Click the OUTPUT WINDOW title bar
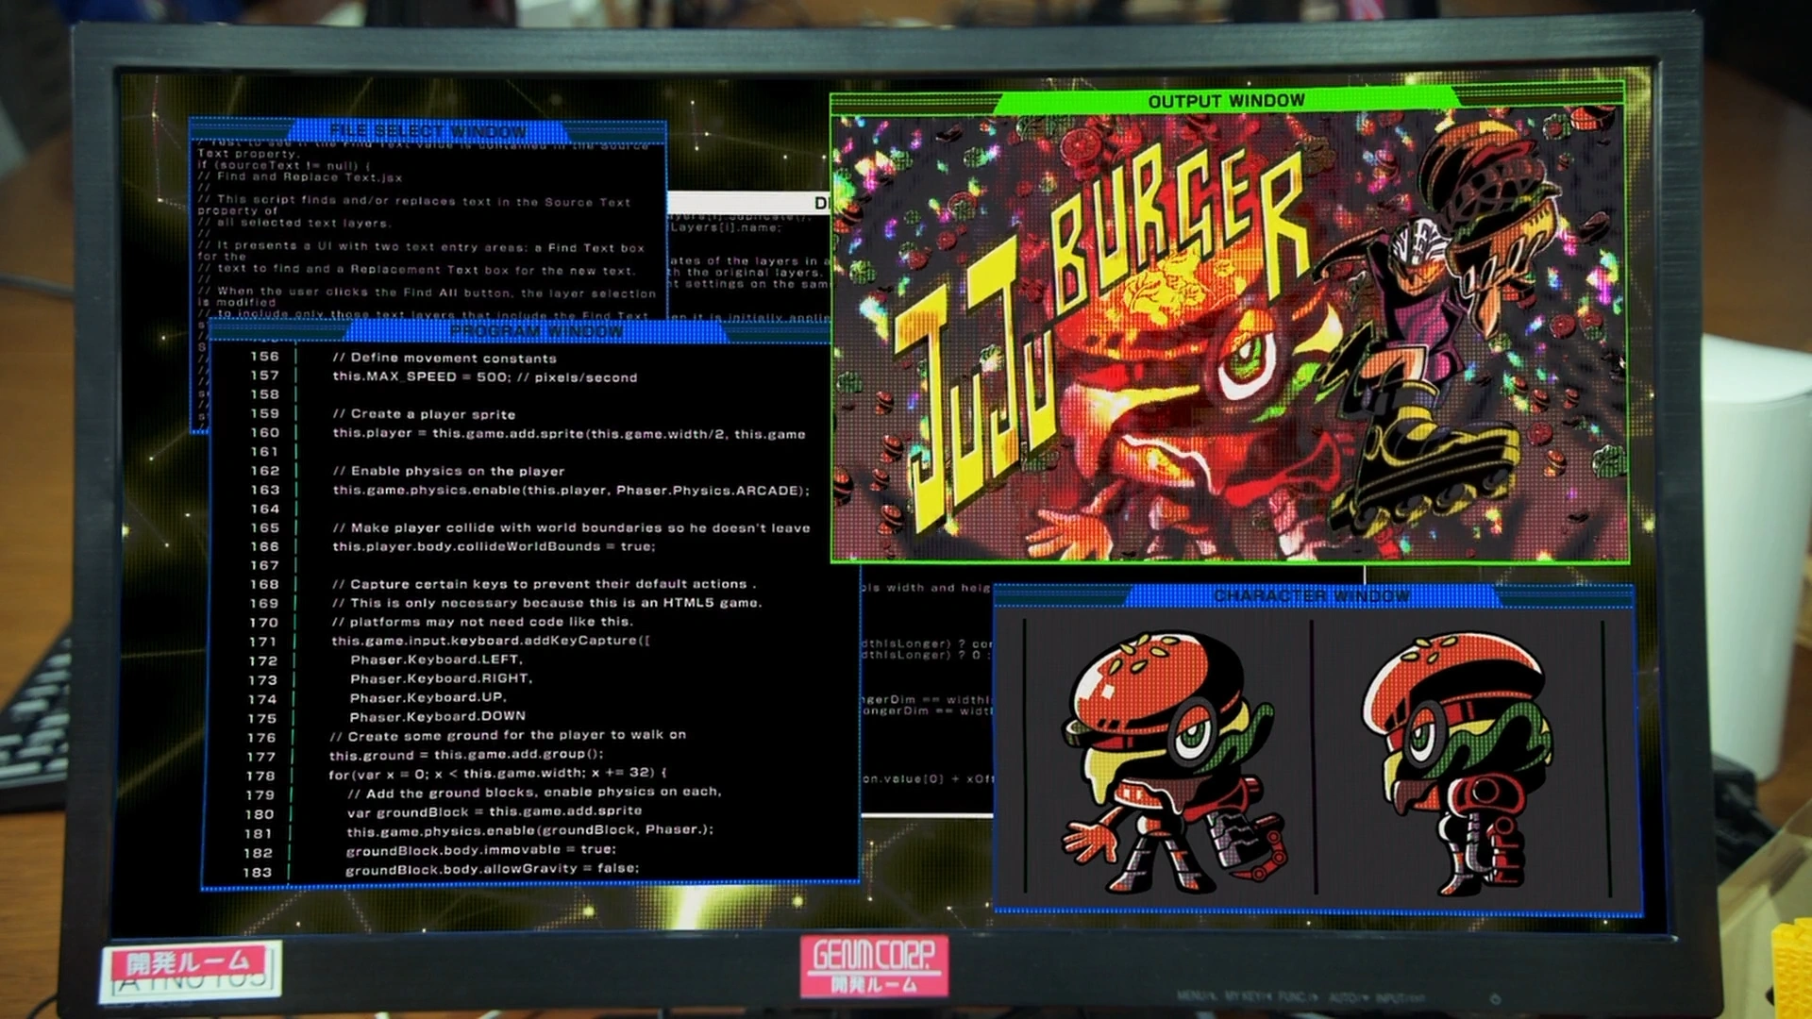 pyautogui.click(x=1226, y=101)
